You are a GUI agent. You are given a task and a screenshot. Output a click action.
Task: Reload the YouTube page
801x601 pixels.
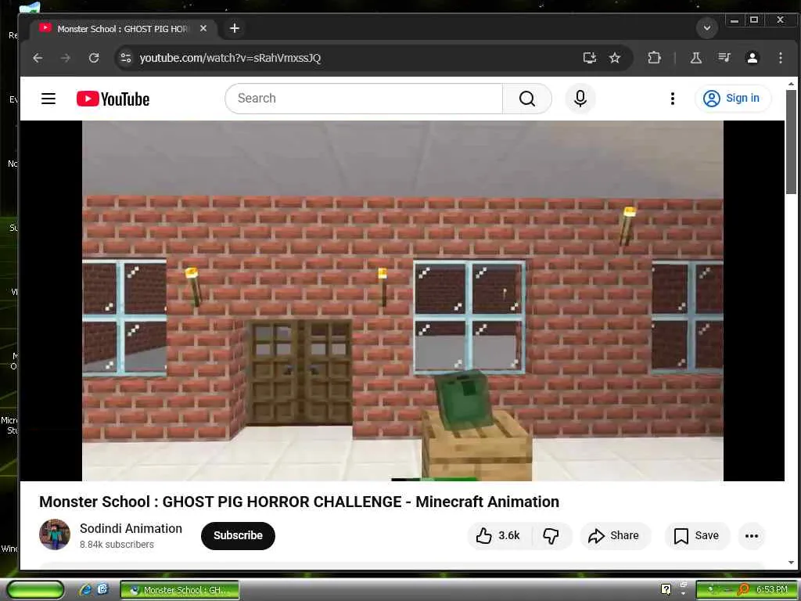tap(94, 58)
